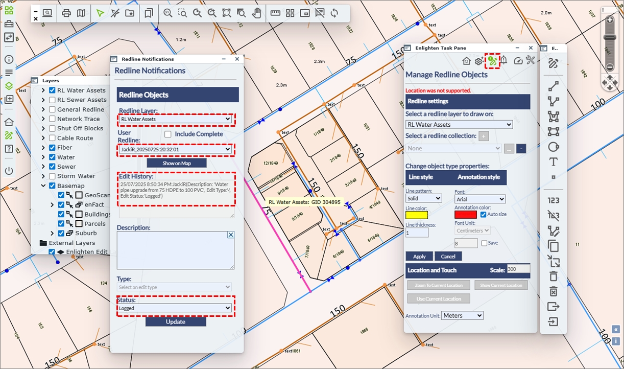624x369 pixels.
Task: Select the Pan hand tool
Action: pos(256,13)
